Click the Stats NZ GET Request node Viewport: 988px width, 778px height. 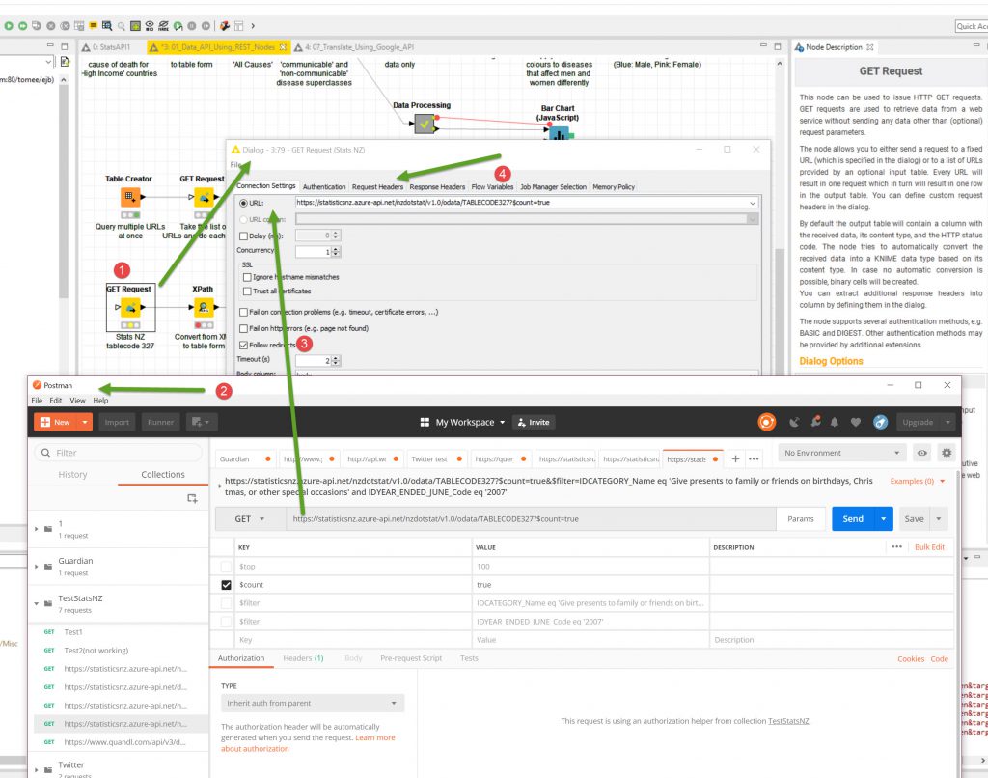[x=128, y=307]
